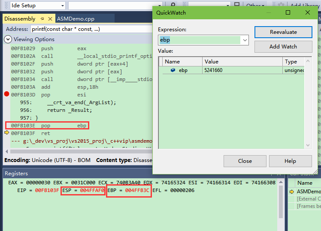The image size is (321, 231).
Task: Expand the Viewing Options section
Action: tap(8, 39)
